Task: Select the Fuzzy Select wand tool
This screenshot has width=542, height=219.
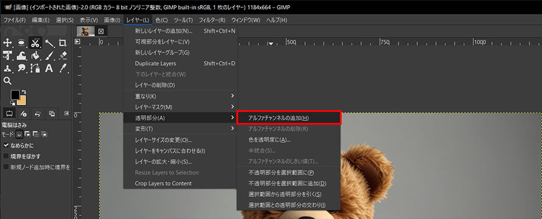Action: [x=49, y=43]
